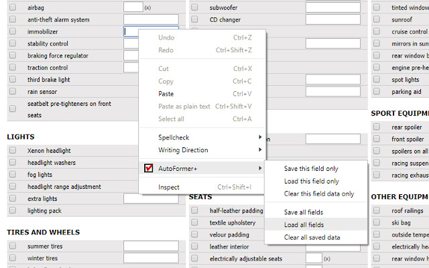Pick Load this field only
The height and width of the screenshot is (268, 429).
pyautogui.click(x=311, y=181)
